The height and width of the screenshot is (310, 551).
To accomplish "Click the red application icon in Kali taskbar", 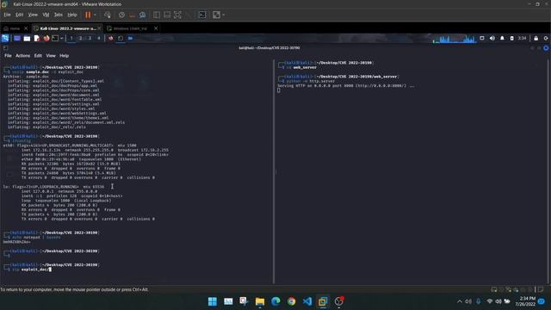I will click(x=111, y=38).
